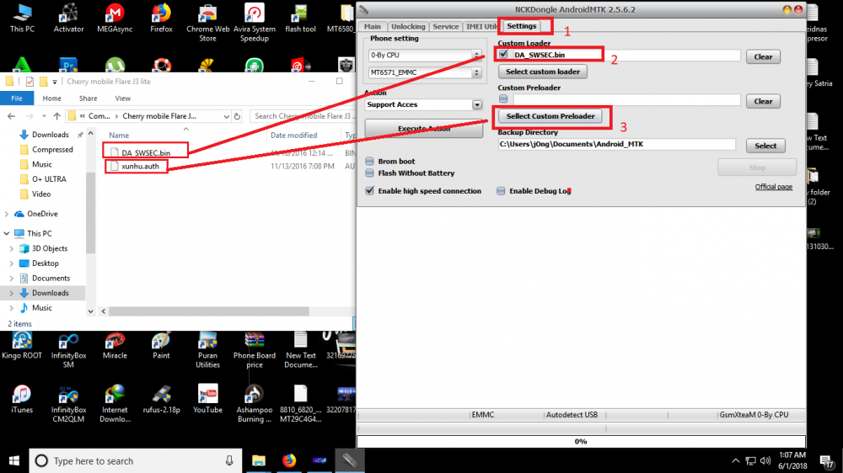
Task: Click the Backup Directory path field
Action: click(x=616, y=144)
